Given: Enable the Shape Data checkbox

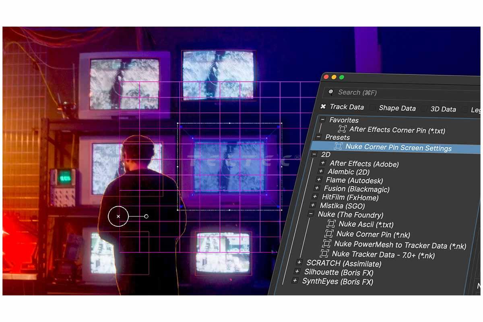Looking at the screenshot, I should coord(372,108).
